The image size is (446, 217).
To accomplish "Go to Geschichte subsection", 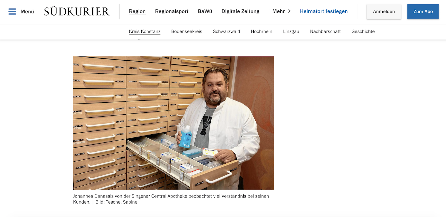I will 363,31.
